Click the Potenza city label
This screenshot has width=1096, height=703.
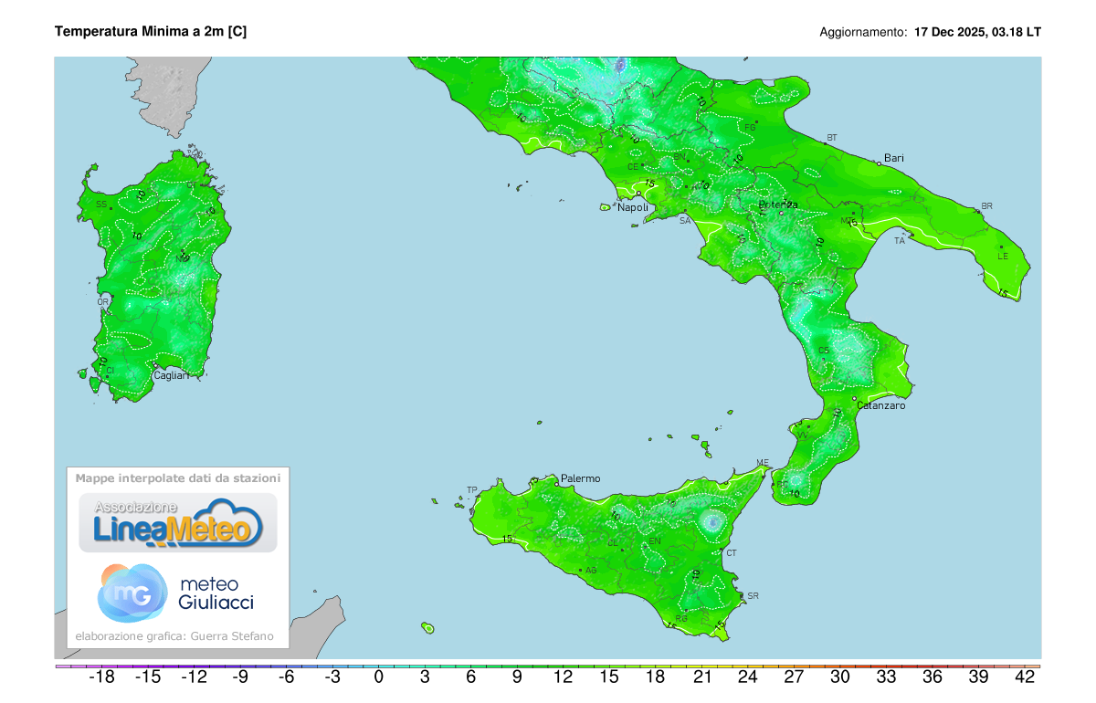pyautogui.click(x=778, y=205)
